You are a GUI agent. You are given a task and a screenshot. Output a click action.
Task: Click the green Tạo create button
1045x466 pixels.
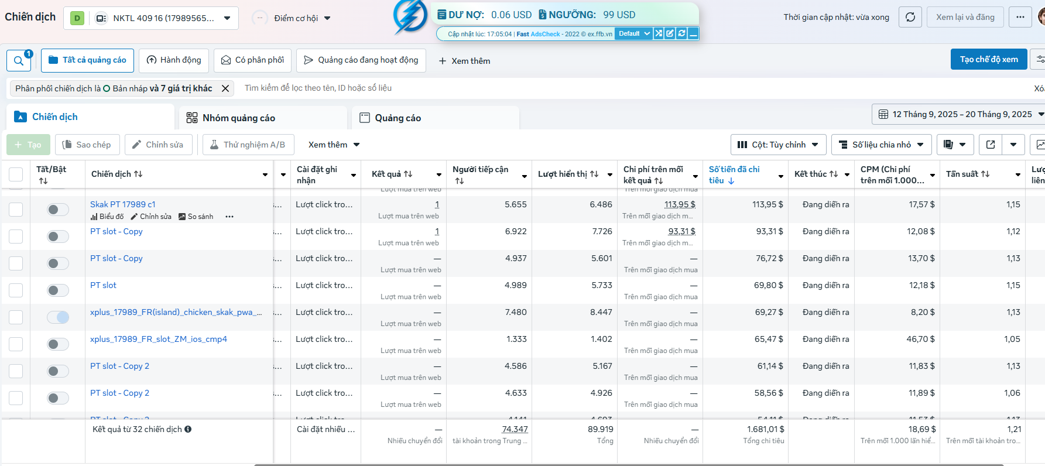click(28, 145)
